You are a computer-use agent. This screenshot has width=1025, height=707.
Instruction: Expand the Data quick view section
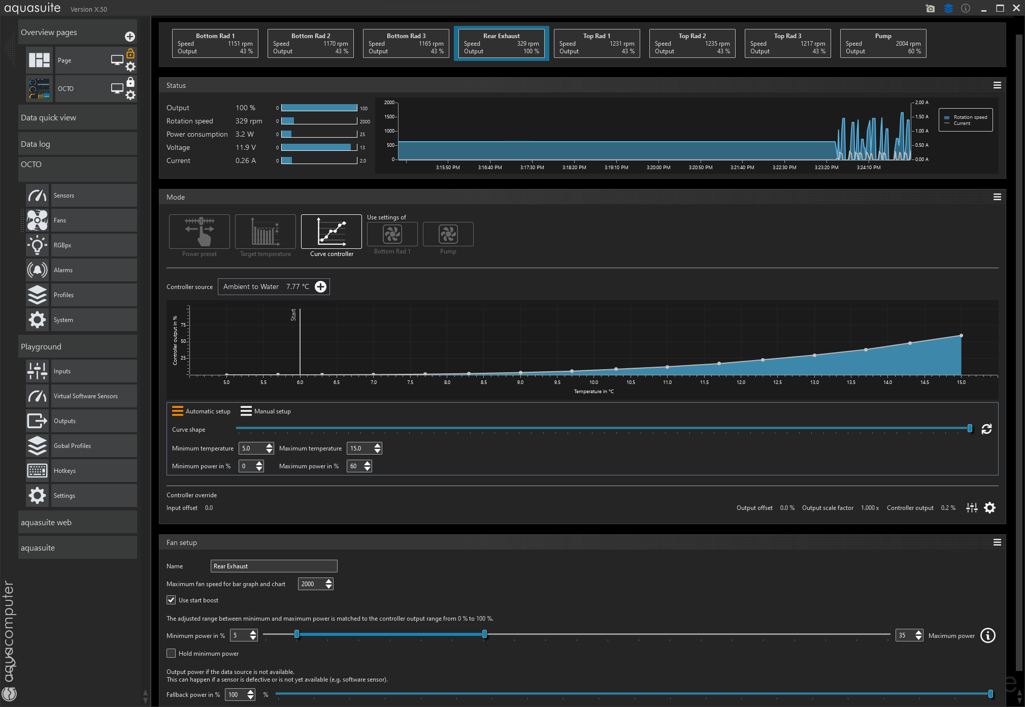[x=78, y=118]
